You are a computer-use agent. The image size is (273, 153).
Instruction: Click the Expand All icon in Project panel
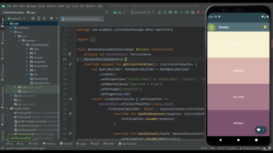[39, 18]
